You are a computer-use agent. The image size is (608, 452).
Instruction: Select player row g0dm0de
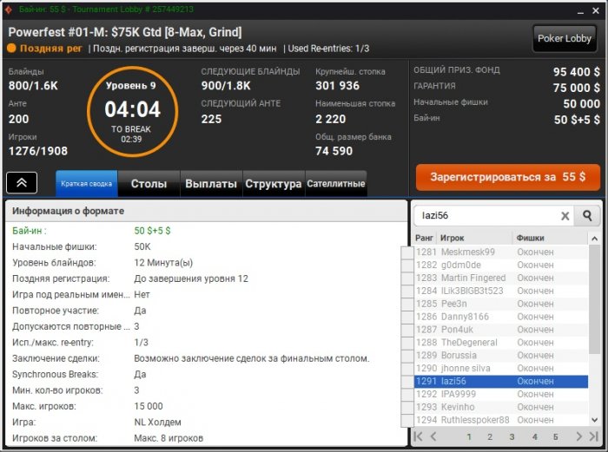click(501, 265)
